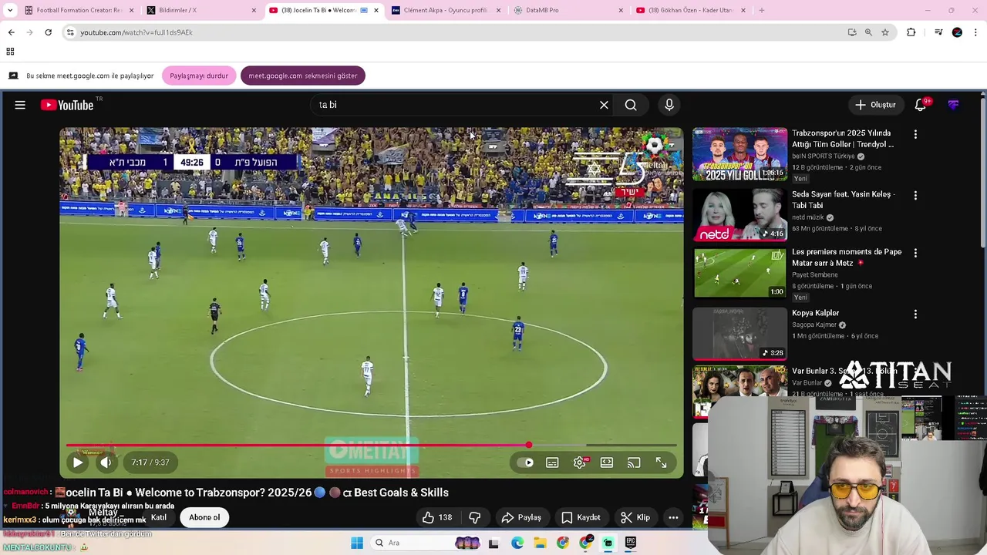
Task: Open options menu for Kopya Kalpler video
Action: pos(915,314)
